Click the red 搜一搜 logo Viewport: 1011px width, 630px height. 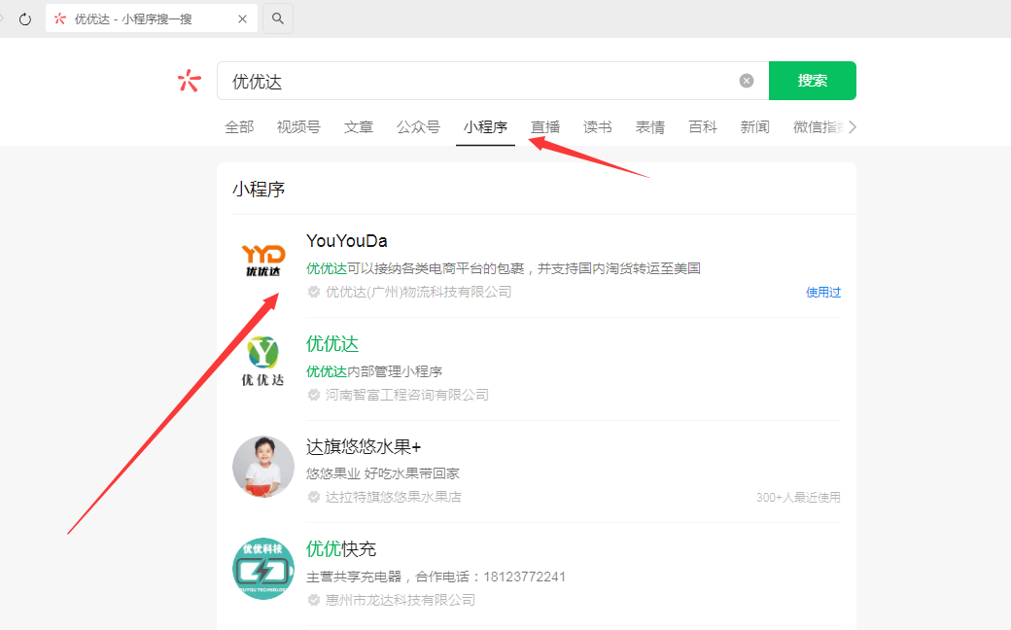tap(190, 81)
